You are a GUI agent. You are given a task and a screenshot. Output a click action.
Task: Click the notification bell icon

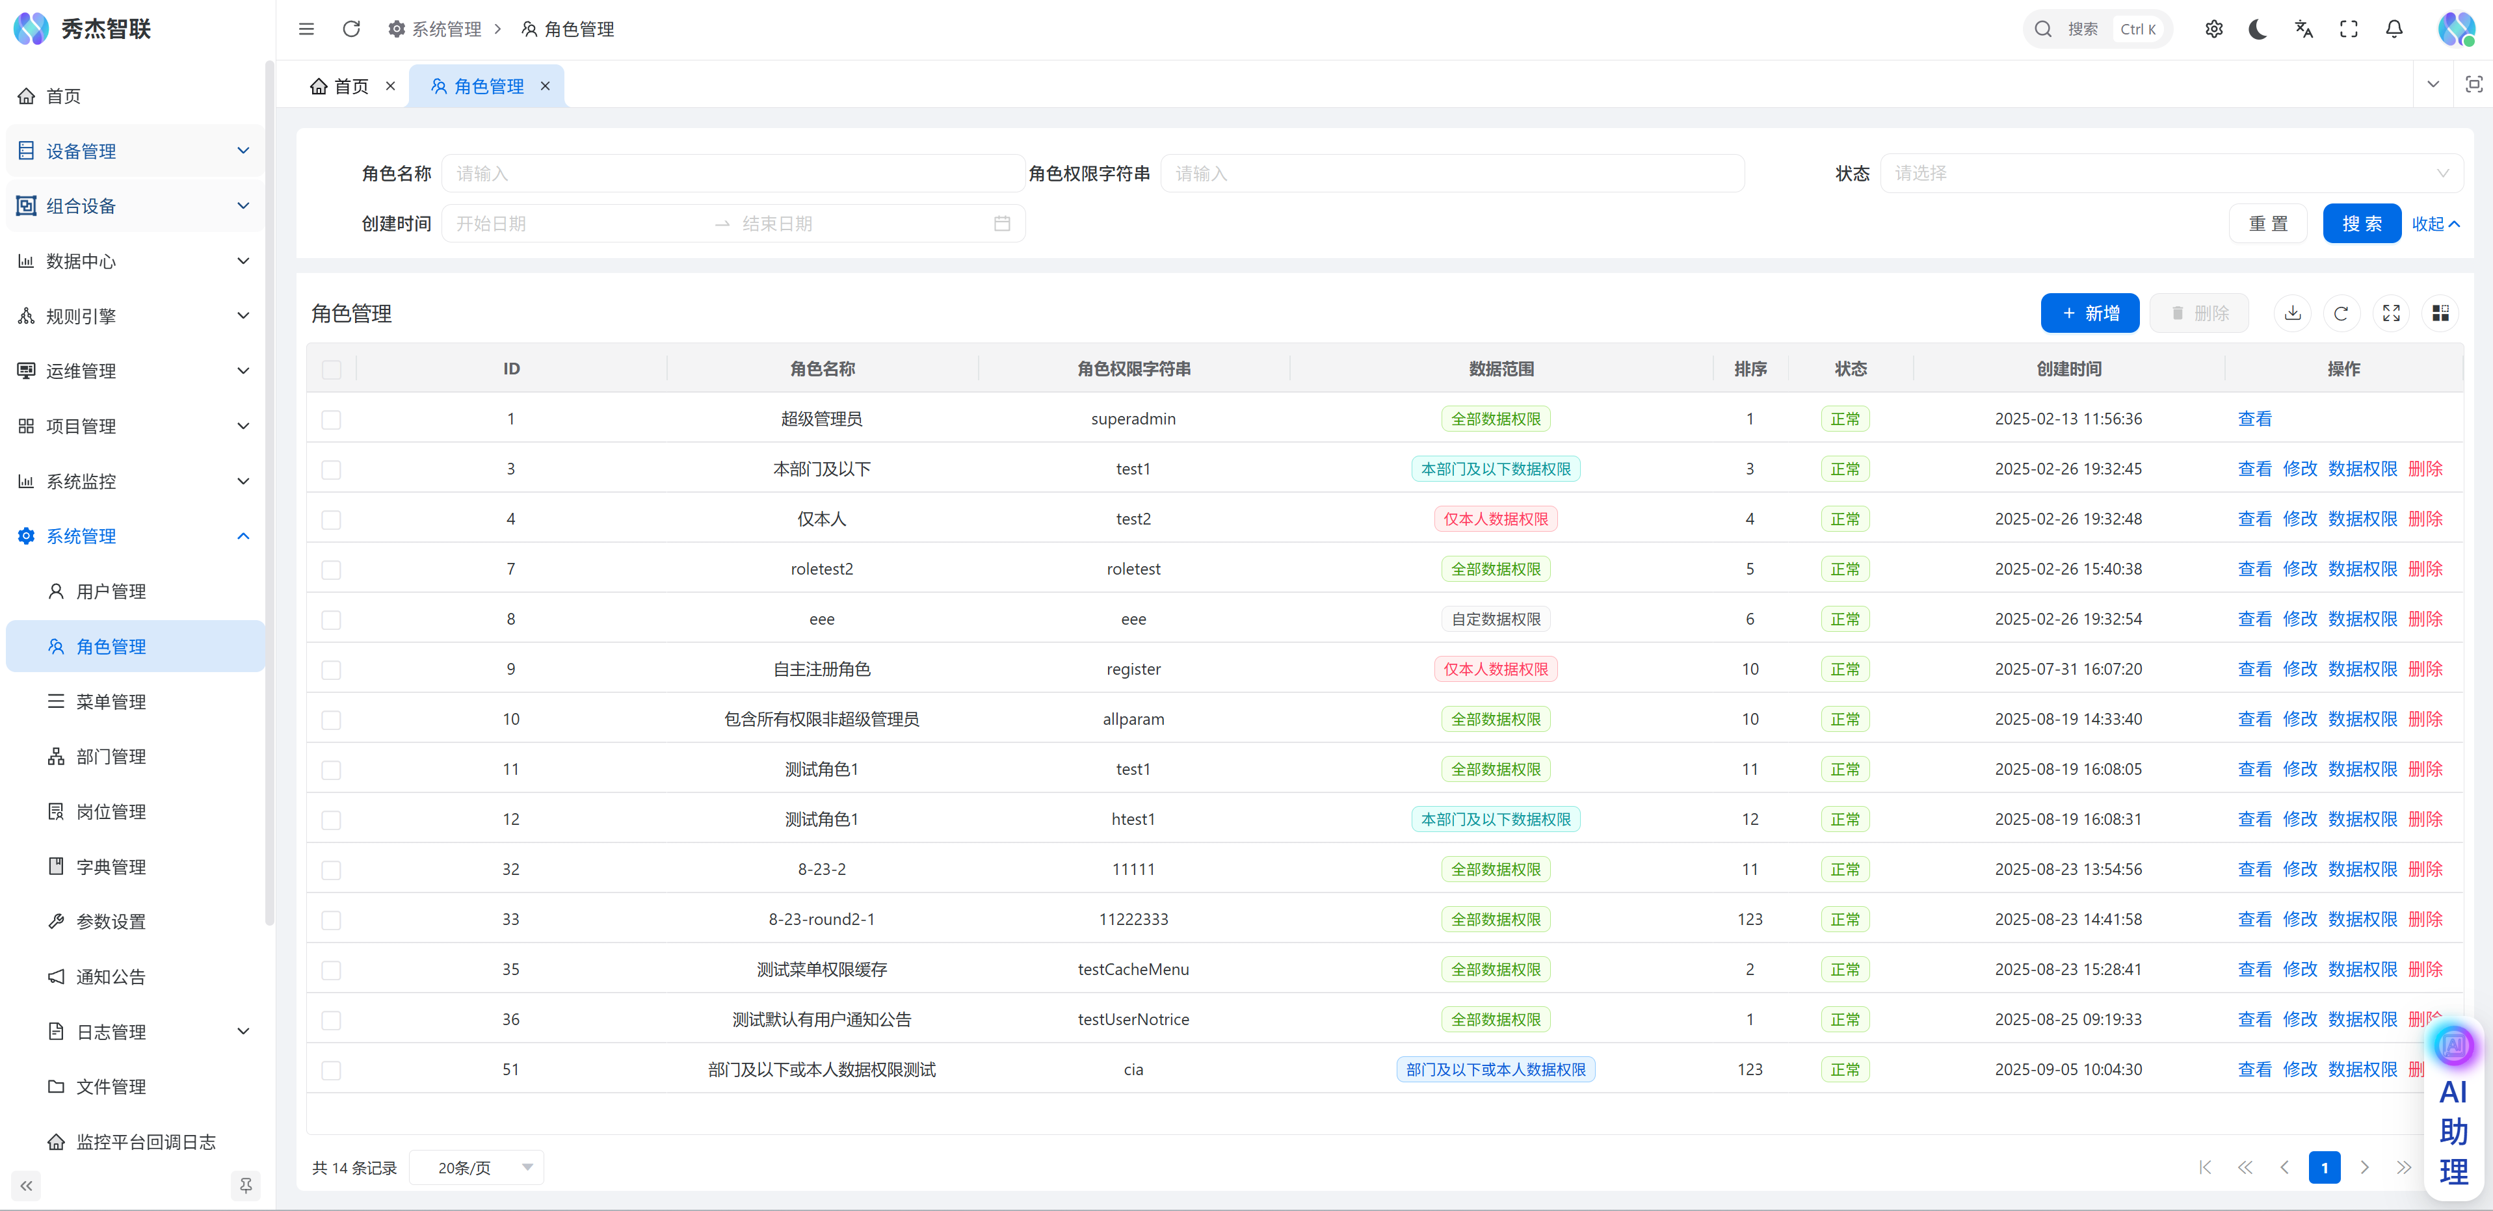[x=2394, y=29]
